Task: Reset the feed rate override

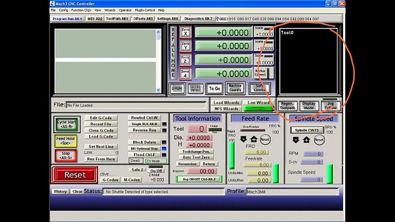Action: click(265, 139)
